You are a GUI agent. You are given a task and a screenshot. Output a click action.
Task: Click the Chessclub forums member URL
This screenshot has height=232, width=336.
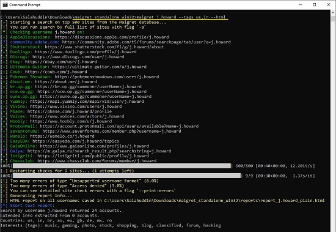click(x=97, y=160)
